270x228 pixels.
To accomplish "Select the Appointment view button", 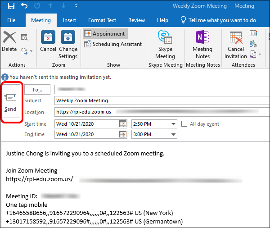I will tap(105, 34).
